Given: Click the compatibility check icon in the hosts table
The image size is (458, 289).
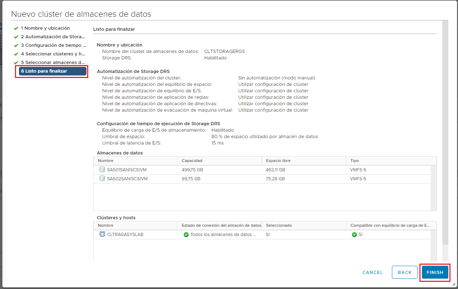Looking at the screenshot, I should [x=355, y=234].
